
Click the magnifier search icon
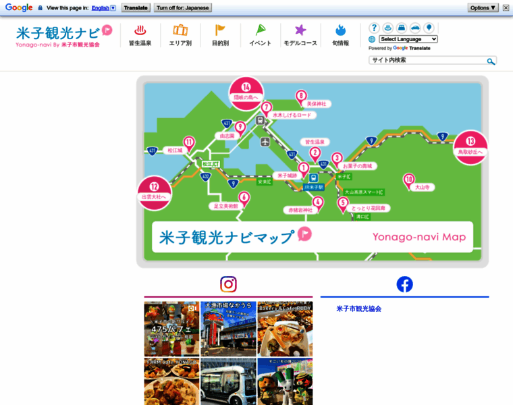[491, 61]
